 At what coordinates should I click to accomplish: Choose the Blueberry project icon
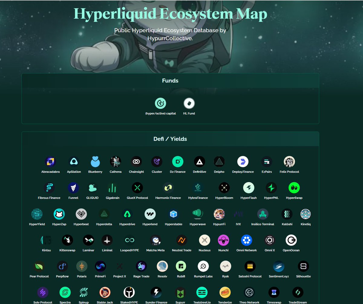[95, 162]
